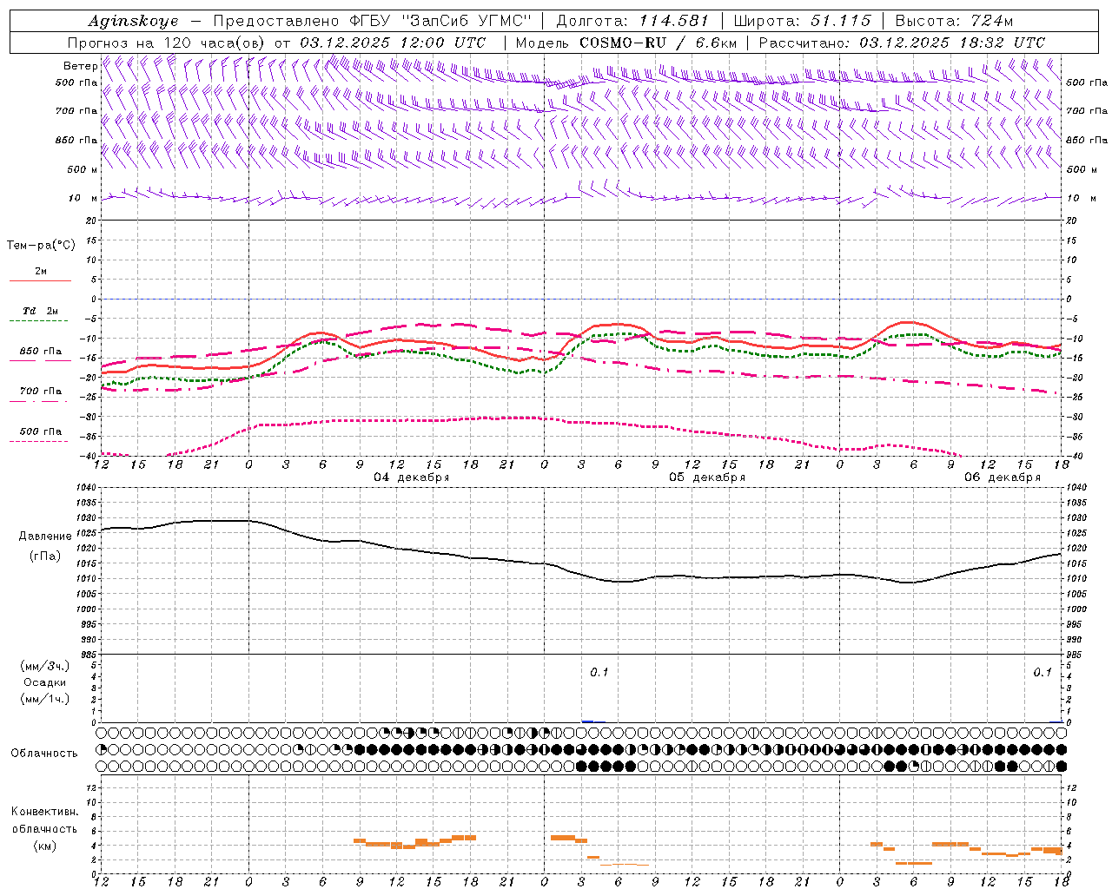Viewport: 1112px width, 889px height.
Task: Click the "Td 2м" dew point legend entry
Action: coord(40,311)
